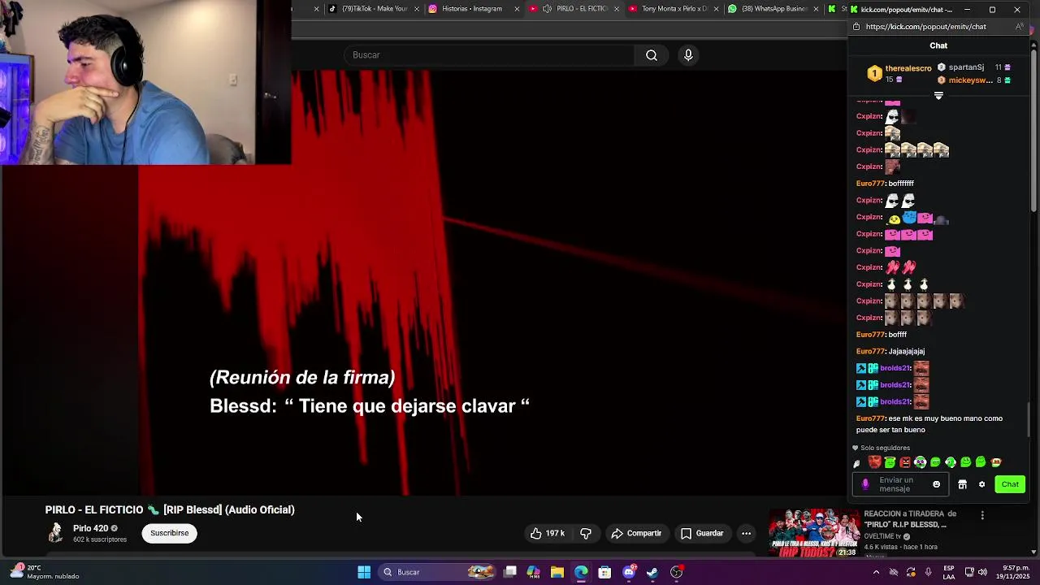
Task: Click Suscribirse button for Pirlo 420
Action: point(169,533)
